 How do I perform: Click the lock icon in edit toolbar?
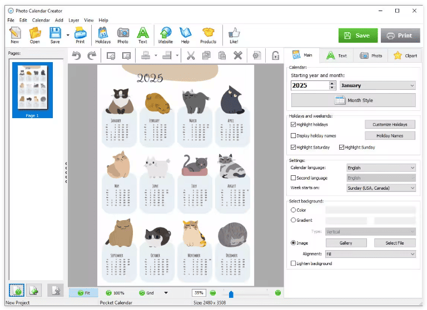coord(275,55)
